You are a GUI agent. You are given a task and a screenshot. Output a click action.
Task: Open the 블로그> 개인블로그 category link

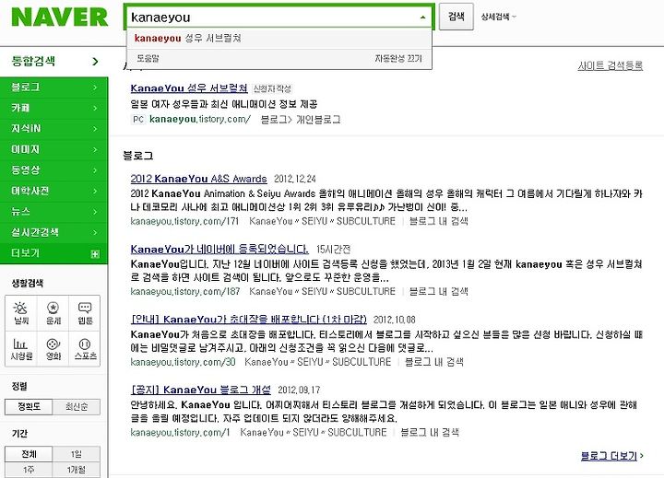[301, 120]
